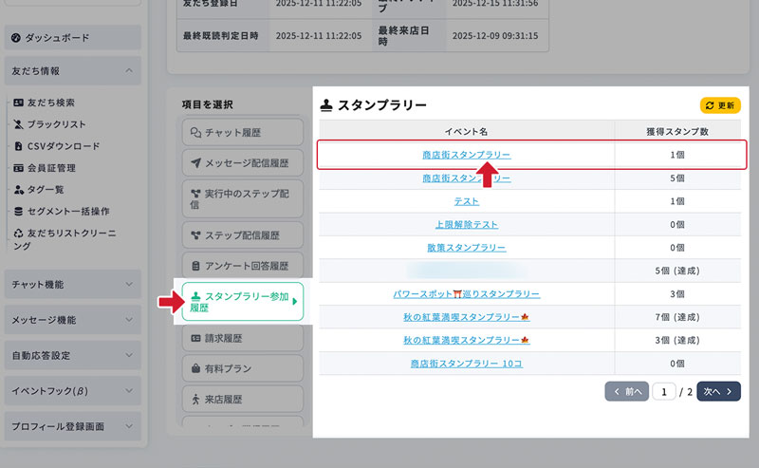Expand the チャット機能 menu

[x=72, y=284]
